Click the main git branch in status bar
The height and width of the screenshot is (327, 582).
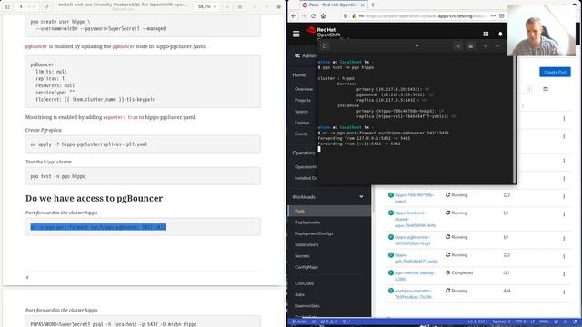click(x=300, y=322)
